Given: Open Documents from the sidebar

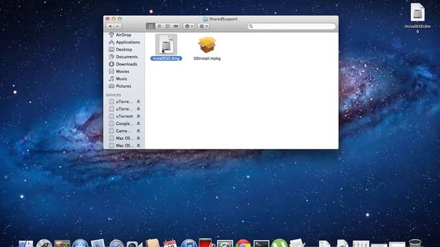Looking at the screenshot, I should click(126, 56).
